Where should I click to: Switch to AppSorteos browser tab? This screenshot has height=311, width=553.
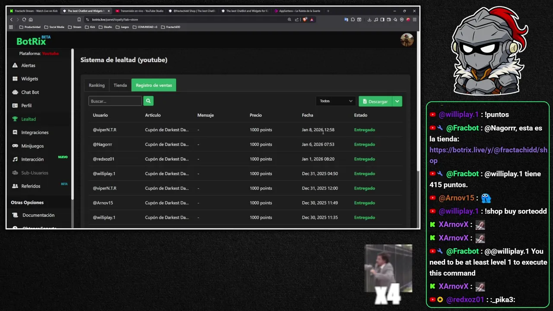(297, 11)
